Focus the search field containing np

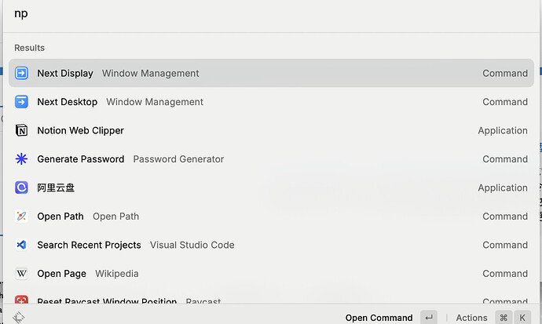coord(271,14)
